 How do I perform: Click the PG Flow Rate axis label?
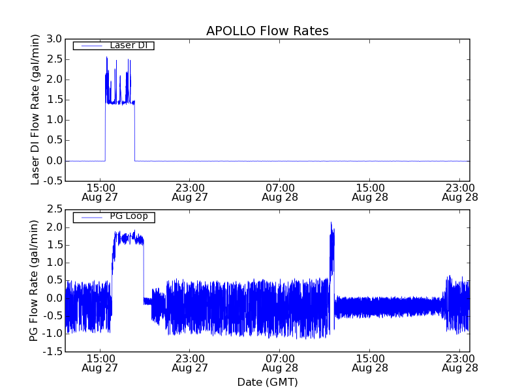(34, 280)
